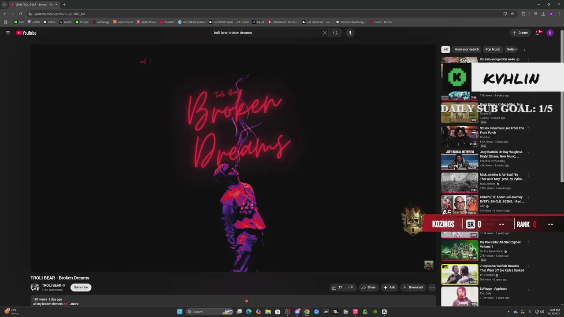564x317 pixels.
Task: Show more filter chips arrow
Action: click(x=524, y=50)
